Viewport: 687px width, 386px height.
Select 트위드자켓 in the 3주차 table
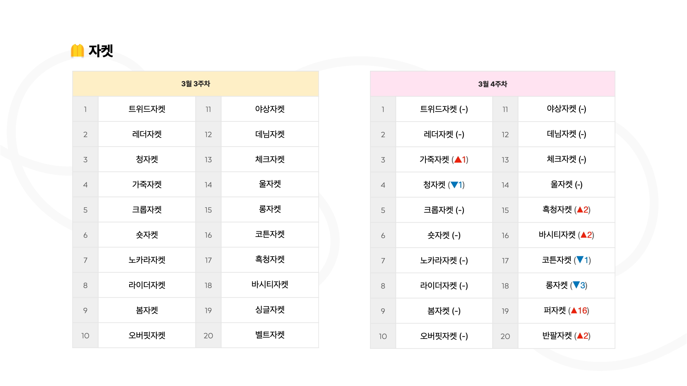[x=147, y=109]
